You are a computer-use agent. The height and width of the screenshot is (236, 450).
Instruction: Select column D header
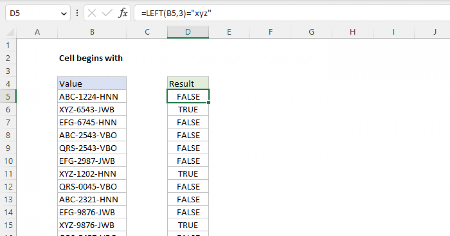pos(188,32)
